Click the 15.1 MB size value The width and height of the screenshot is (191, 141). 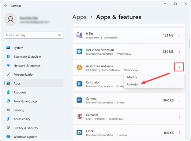tap(168, 35)
